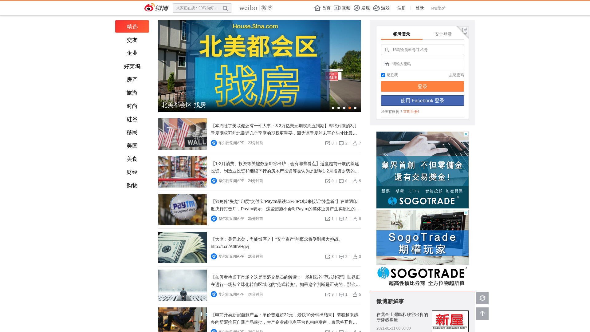The height and width of the screenshot is (332, 590).
Task: Click 忘记密码 link
Action: point(456,75)
